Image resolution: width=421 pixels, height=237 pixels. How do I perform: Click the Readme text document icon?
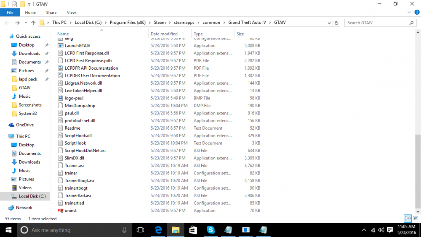click(x=60, y=128)
